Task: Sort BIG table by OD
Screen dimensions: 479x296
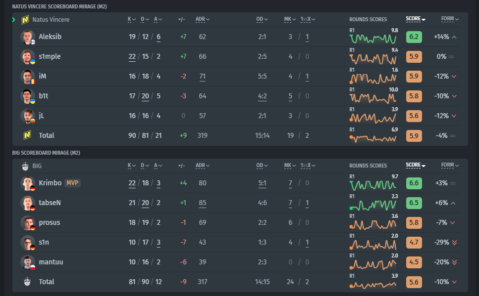Action: (x=262, y=166)
